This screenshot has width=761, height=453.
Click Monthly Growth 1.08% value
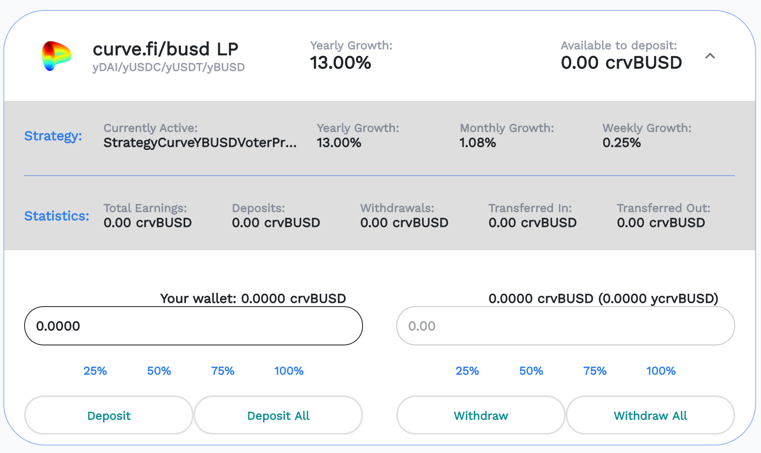pos(478,143)
